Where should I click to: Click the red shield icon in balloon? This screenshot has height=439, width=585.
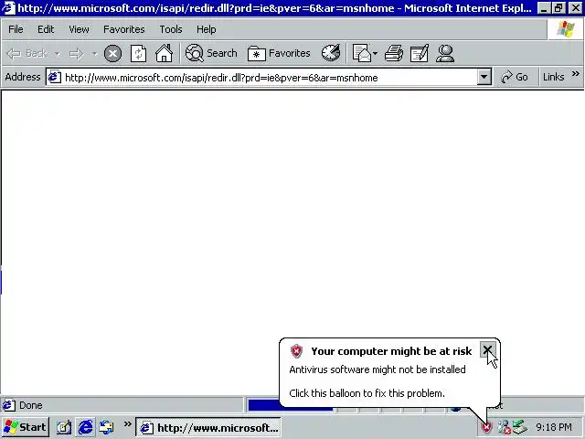296,351
